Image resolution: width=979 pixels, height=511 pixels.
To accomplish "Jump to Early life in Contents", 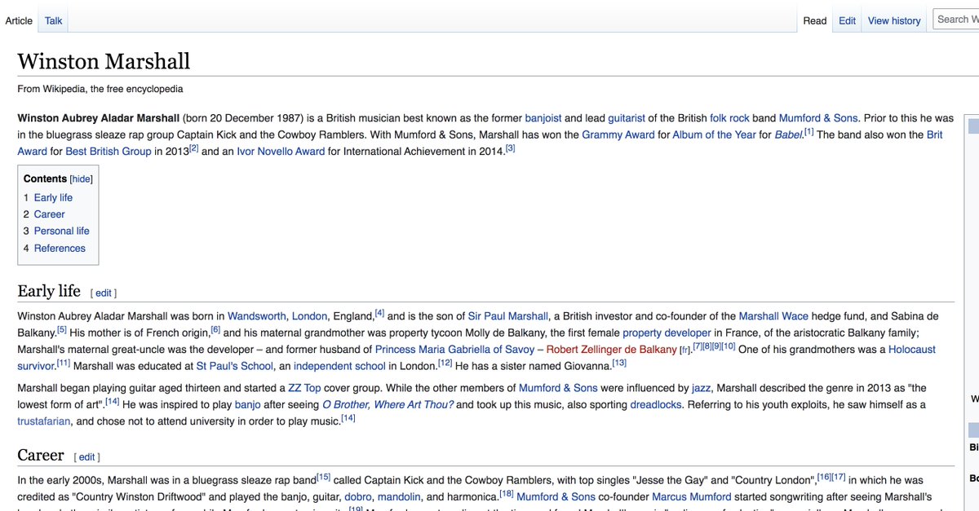I will pos(53,197).
